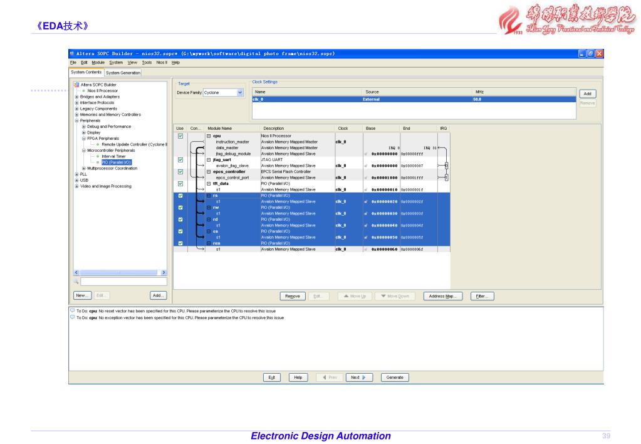641x444 pixels.
Task: Collapse the jtag_uart module row
Action: coord(209,159)
